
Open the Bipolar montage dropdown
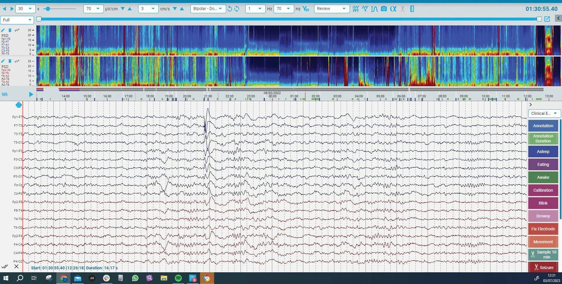208,9
